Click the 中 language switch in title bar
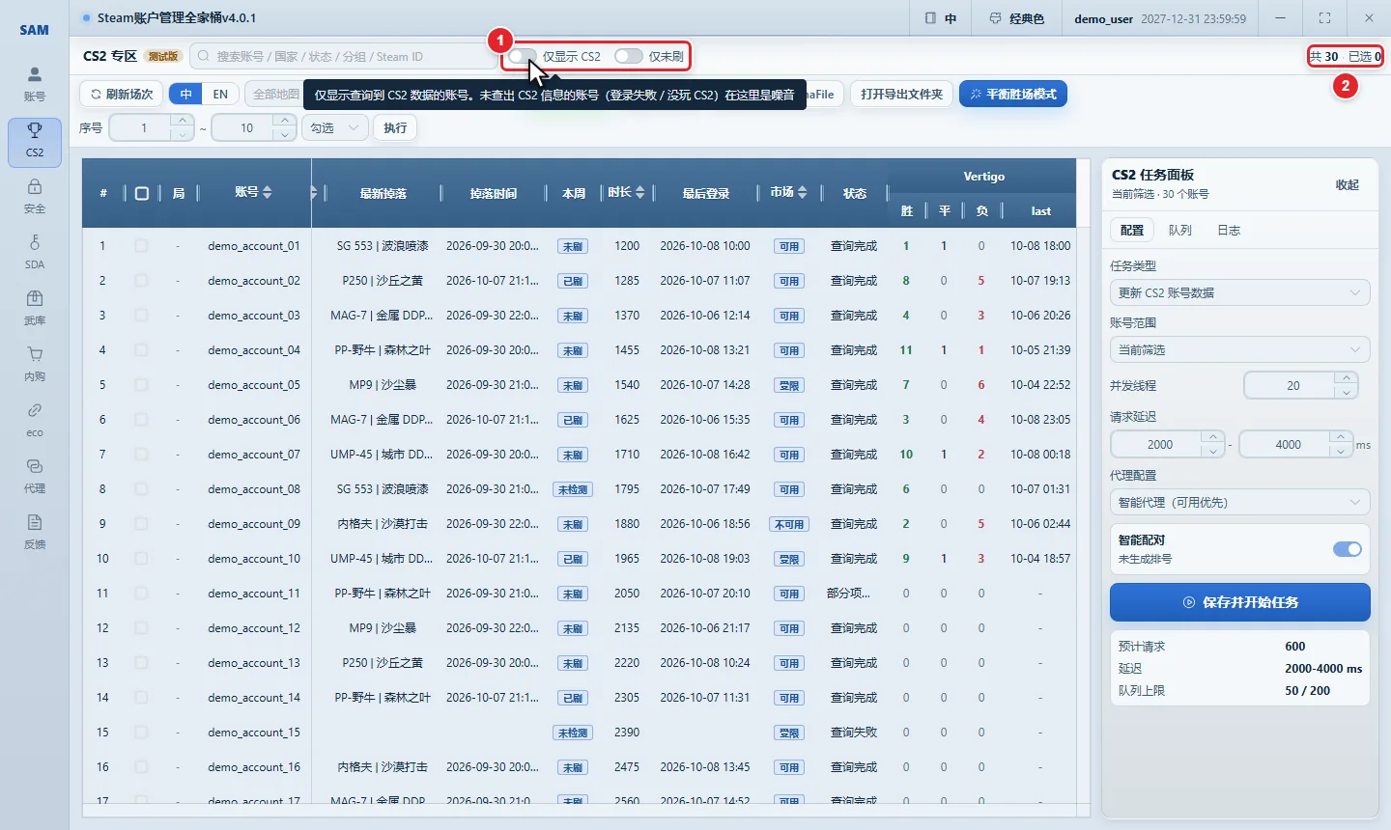1391x830 pixels. tap(941, 18)
